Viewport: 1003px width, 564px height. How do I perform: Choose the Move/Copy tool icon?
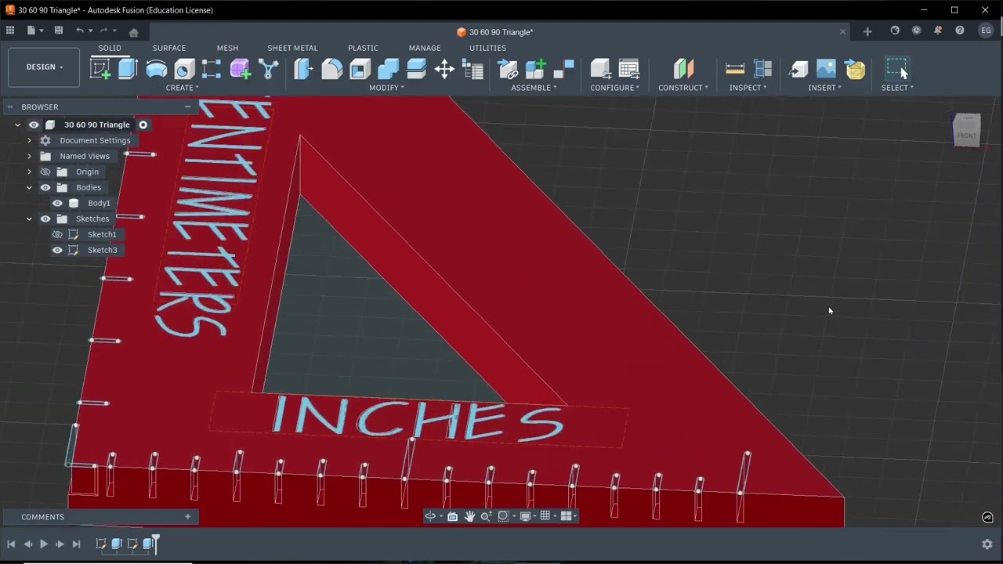tap(444, 69)
